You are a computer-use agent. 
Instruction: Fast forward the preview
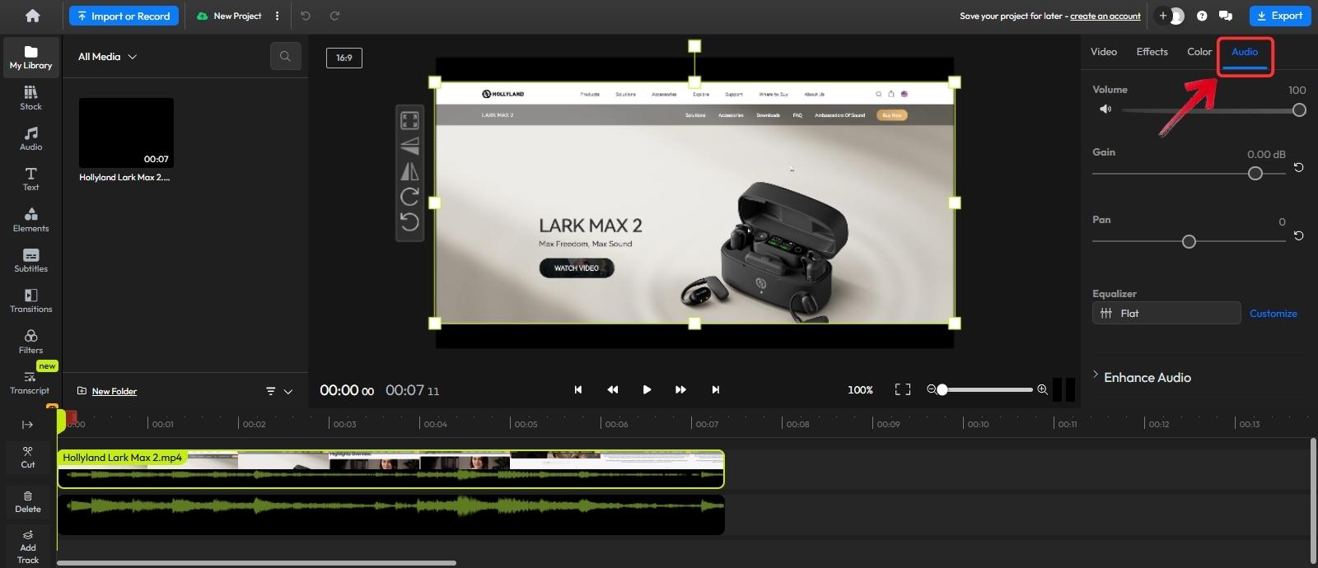[680, 389]
